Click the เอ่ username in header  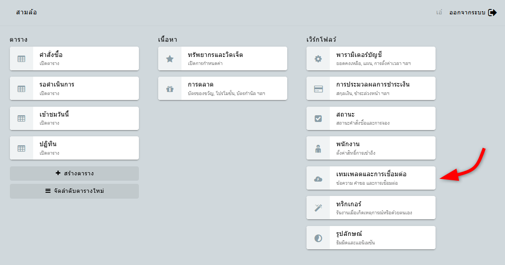[439, 13]
